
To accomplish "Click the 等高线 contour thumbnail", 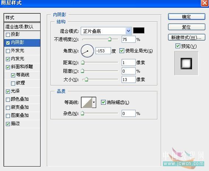I will pos(87,102).
